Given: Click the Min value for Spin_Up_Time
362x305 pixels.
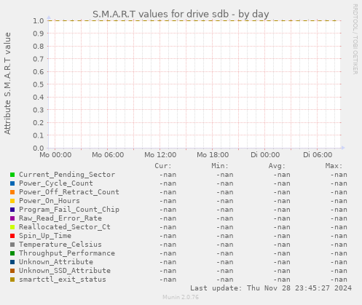Looking at the screenshot, I should [225, 236].
